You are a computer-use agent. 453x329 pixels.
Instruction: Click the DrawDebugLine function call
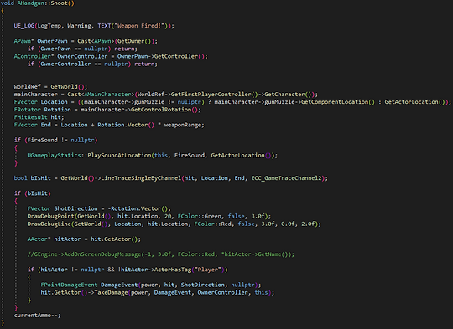click(x=49, y=224)
